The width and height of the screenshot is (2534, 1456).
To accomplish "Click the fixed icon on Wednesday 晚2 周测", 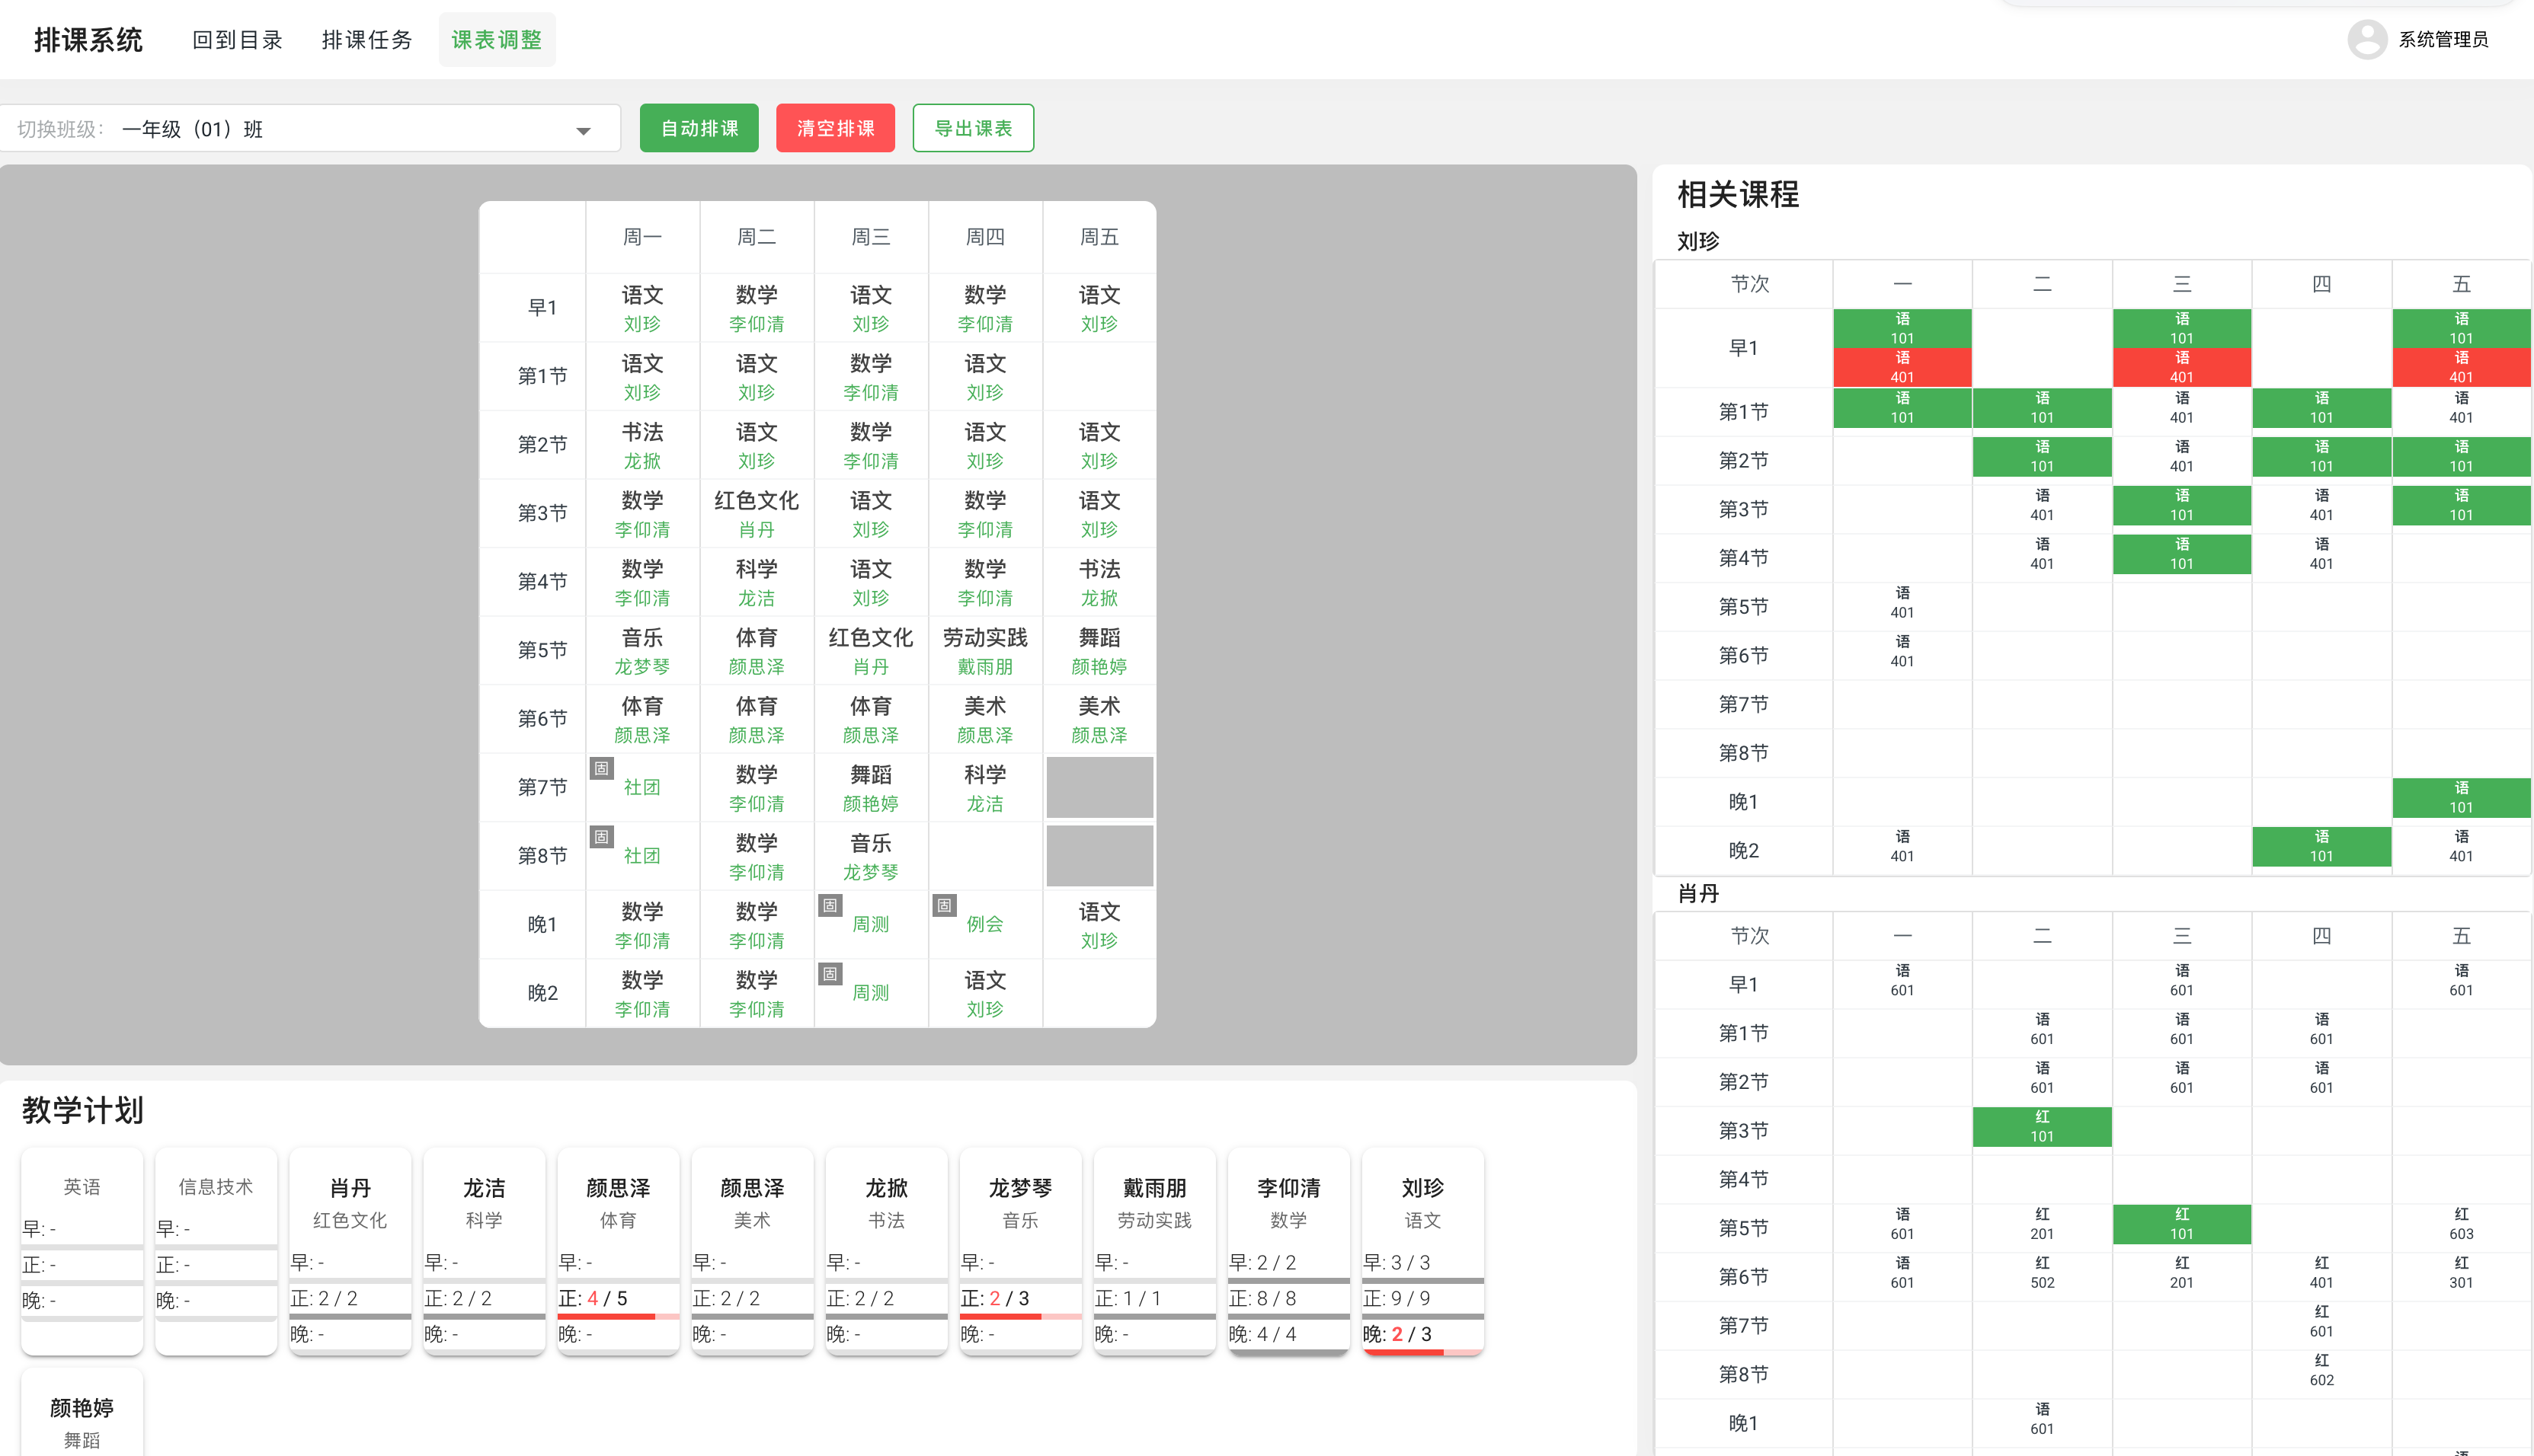I will point(830,974).
